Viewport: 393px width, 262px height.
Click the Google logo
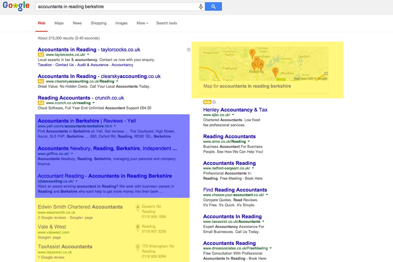(16, 6)
